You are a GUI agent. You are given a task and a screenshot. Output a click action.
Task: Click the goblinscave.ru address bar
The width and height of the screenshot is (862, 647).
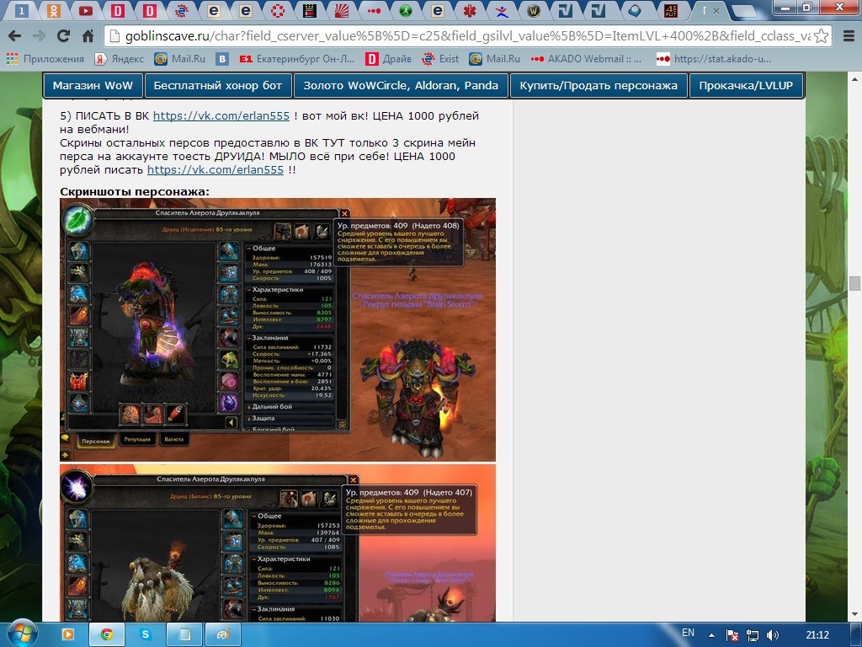pos(467,36)
